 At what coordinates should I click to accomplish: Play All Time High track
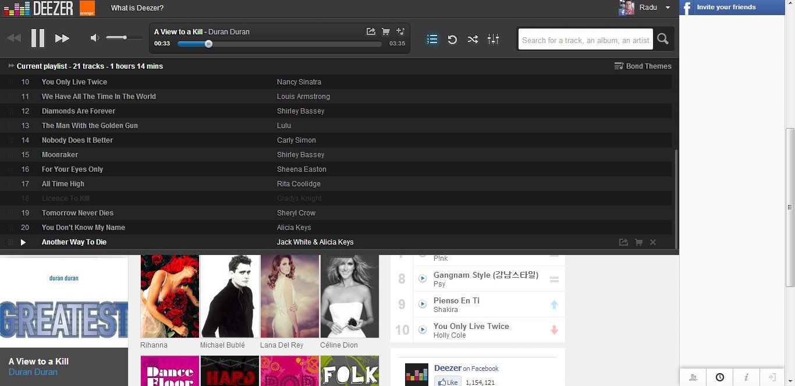coord(63,184)
